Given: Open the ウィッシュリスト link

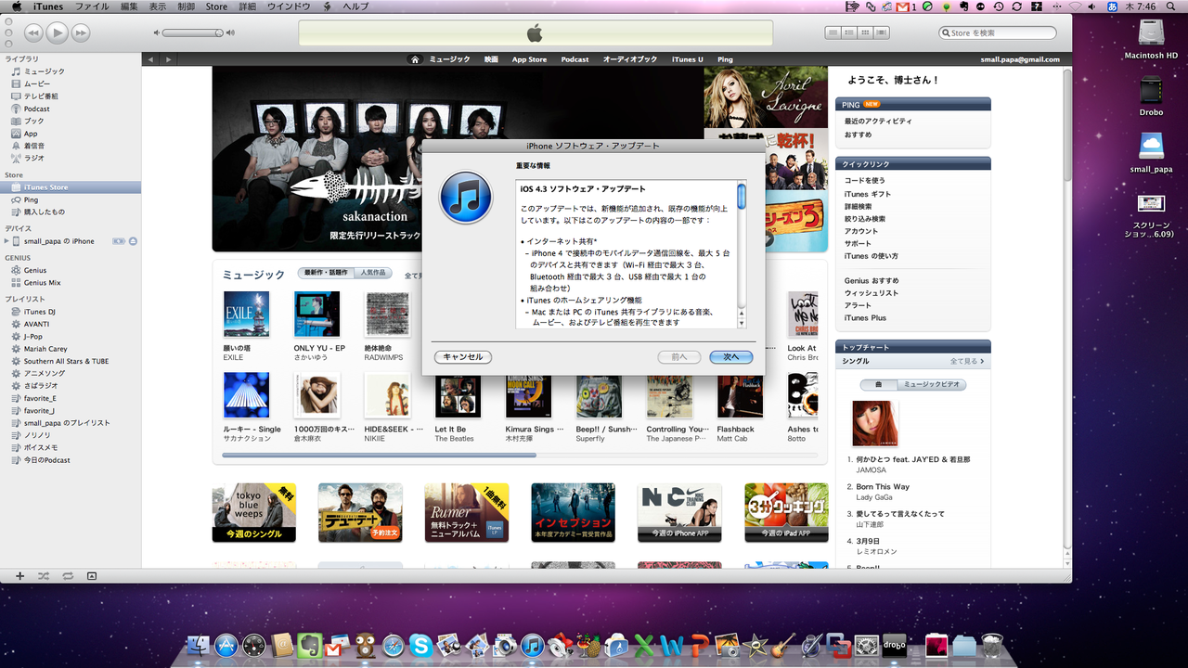Looking at the screenshot, I should [872, 293].
